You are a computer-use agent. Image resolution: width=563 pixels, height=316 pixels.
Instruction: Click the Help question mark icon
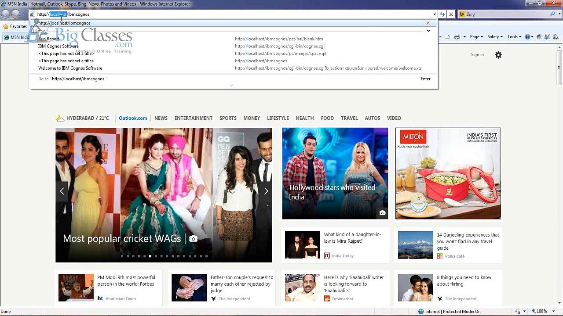pos(527,37)
